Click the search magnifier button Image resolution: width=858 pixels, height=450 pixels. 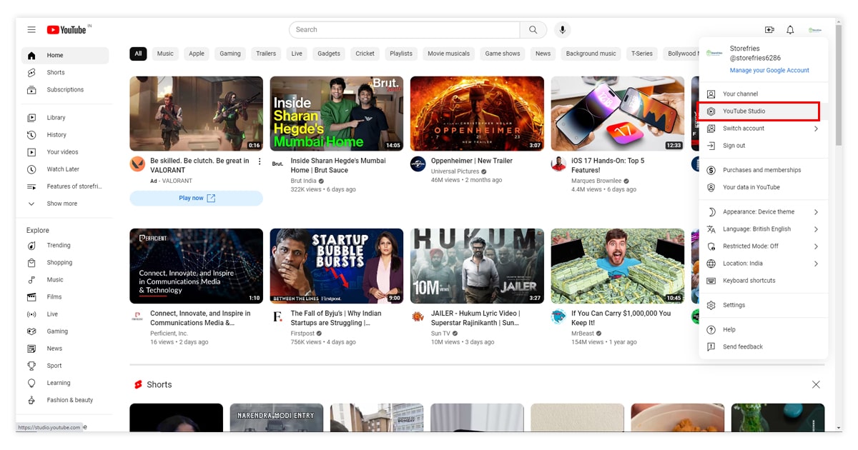(x=533, y=30)
